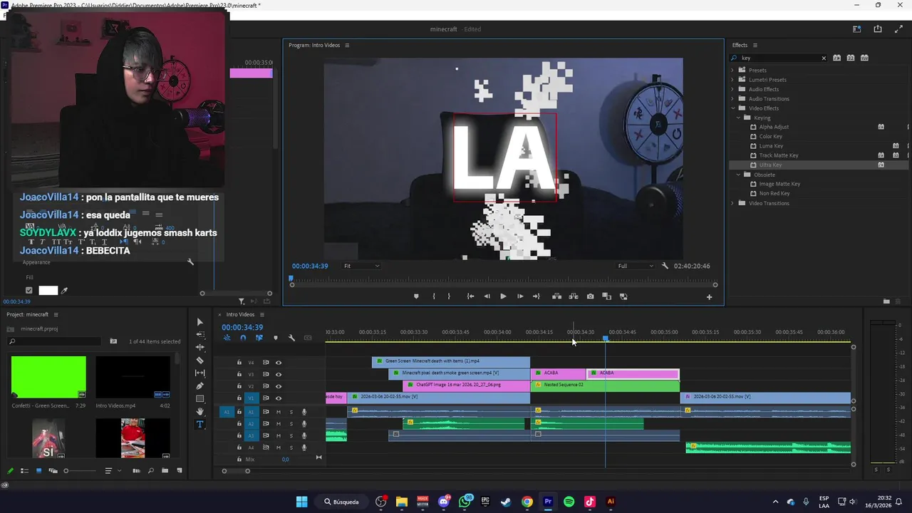Click the New Item icon in Project panel

(180, 470)
